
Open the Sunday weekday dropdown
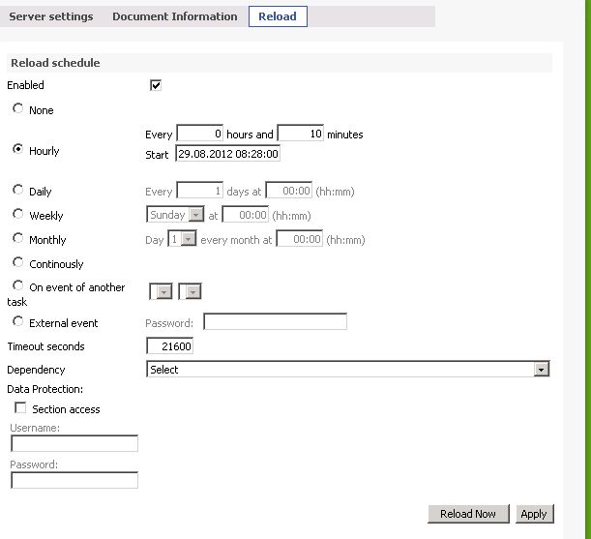click(175, 215)
